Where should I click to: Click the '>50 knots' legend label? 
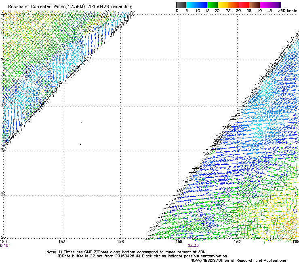coord(287,11)
